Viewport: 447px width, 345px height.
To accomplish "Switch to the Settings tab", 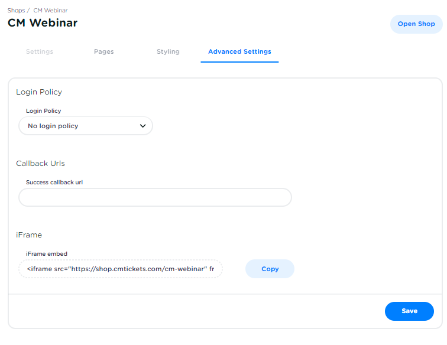I will (x=40, y=51).
